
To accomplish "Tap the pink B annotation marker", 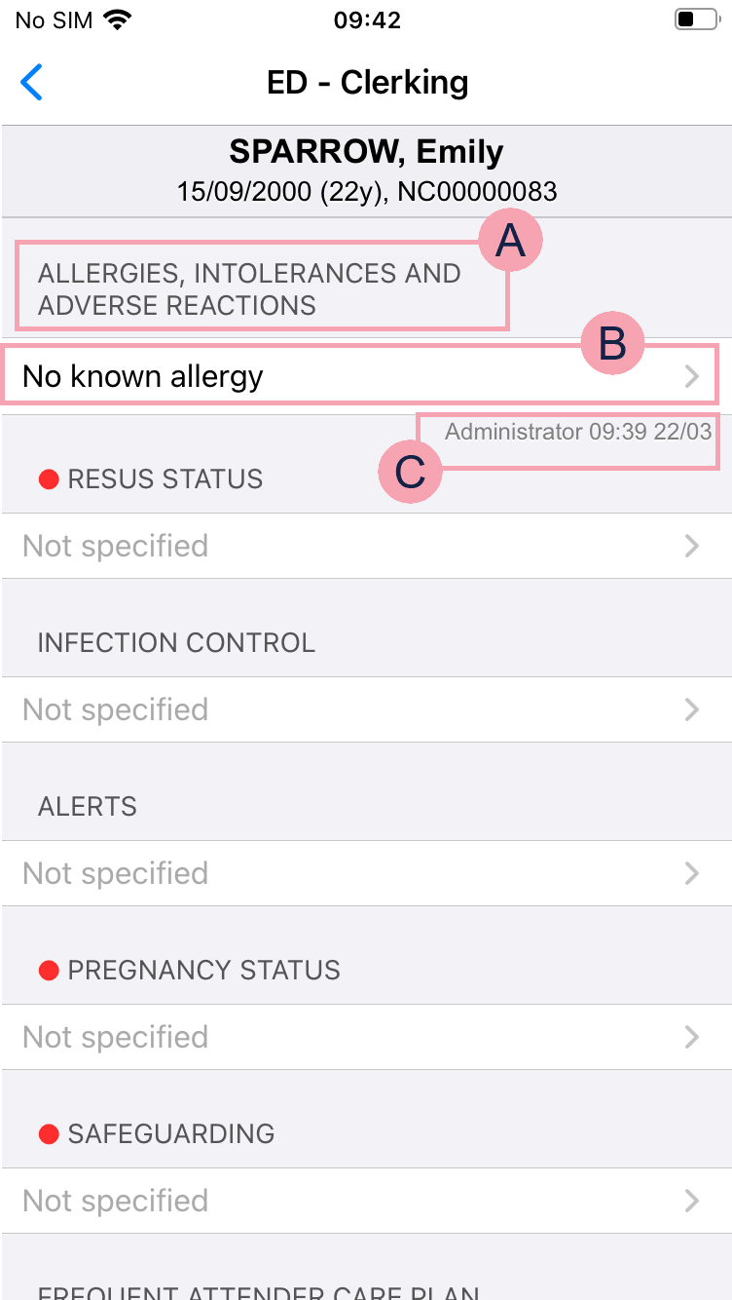I will (613, 345).
